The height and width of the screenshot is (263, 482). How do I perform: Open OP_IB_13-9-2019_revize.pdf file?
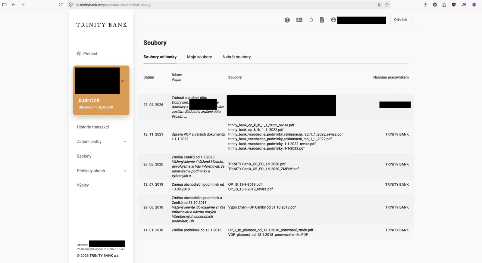250,189
